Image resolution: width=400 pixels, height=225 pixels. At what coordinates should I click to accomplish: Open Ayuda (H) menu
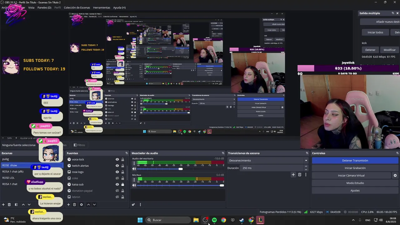[119, 7]
